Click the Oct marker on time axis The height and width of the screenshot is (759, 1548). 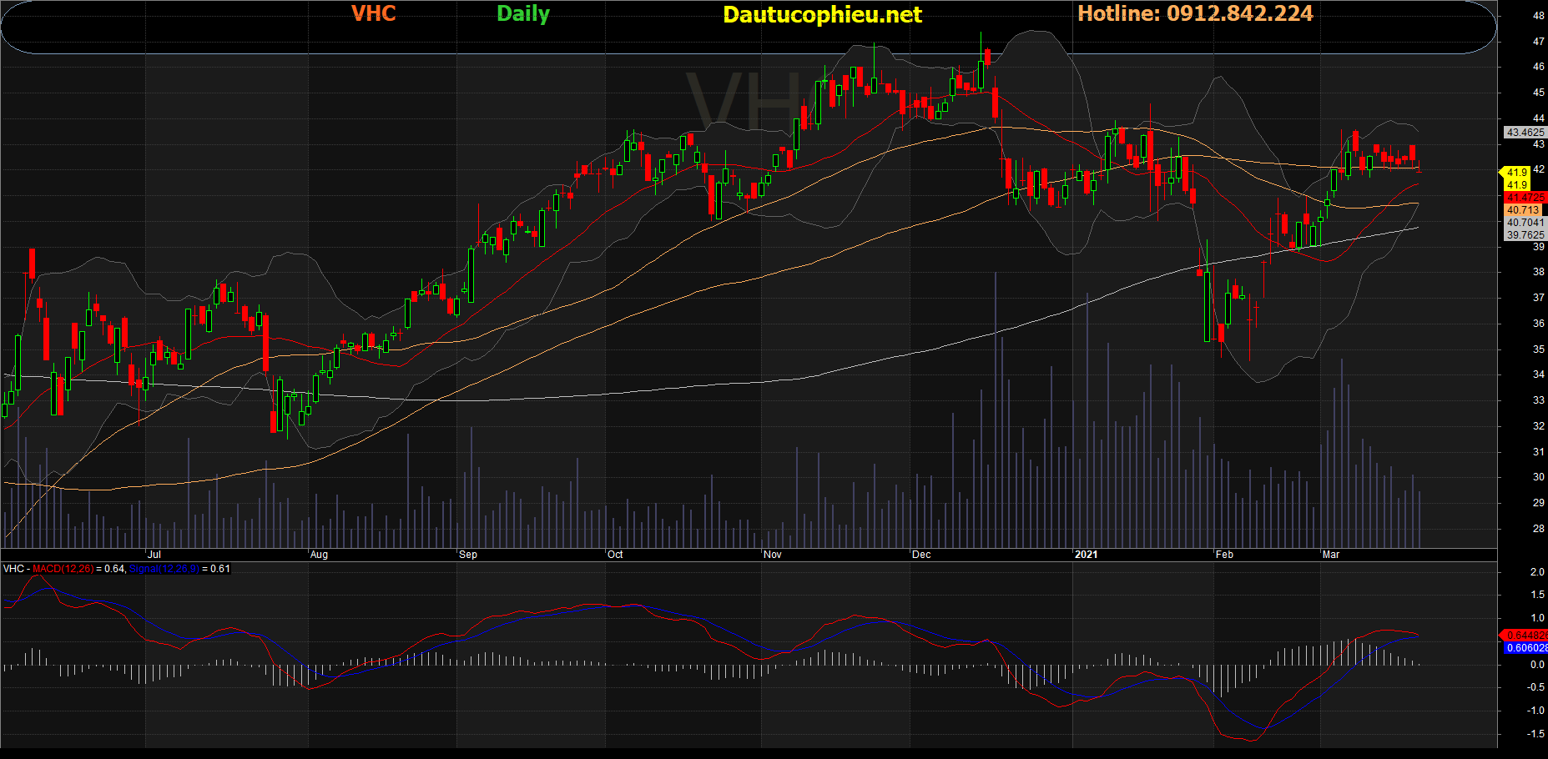click(615, 555)
